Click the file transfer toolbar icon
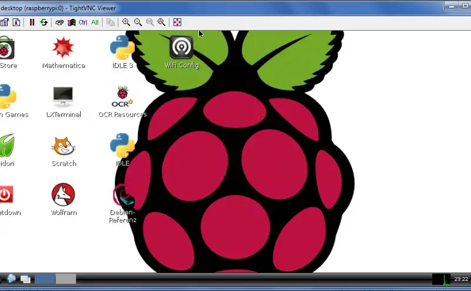 pos(111,22)
